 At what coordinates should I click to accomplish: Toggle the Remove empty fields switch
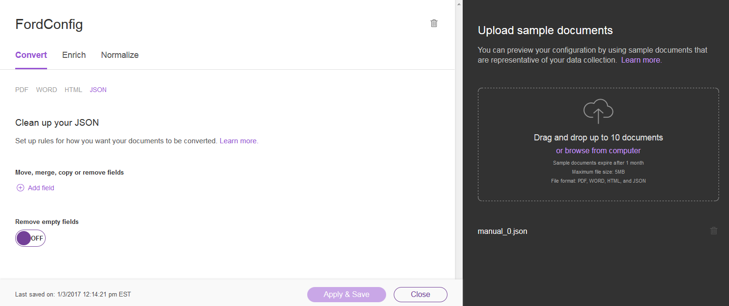coord(30,238)
